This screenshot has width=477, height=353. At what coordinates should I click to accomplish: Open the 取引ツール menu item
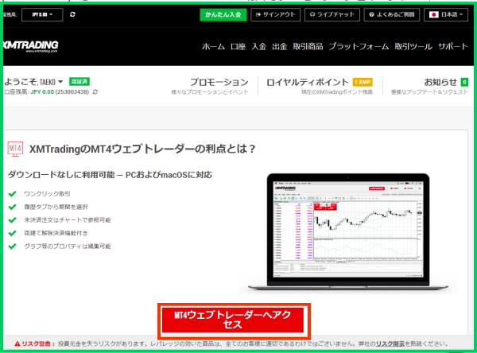coord(413,46)
